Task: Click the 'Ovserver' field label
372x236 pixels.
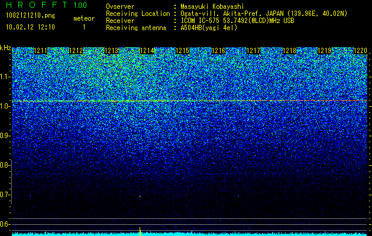Action: click(x=120, y=7)
